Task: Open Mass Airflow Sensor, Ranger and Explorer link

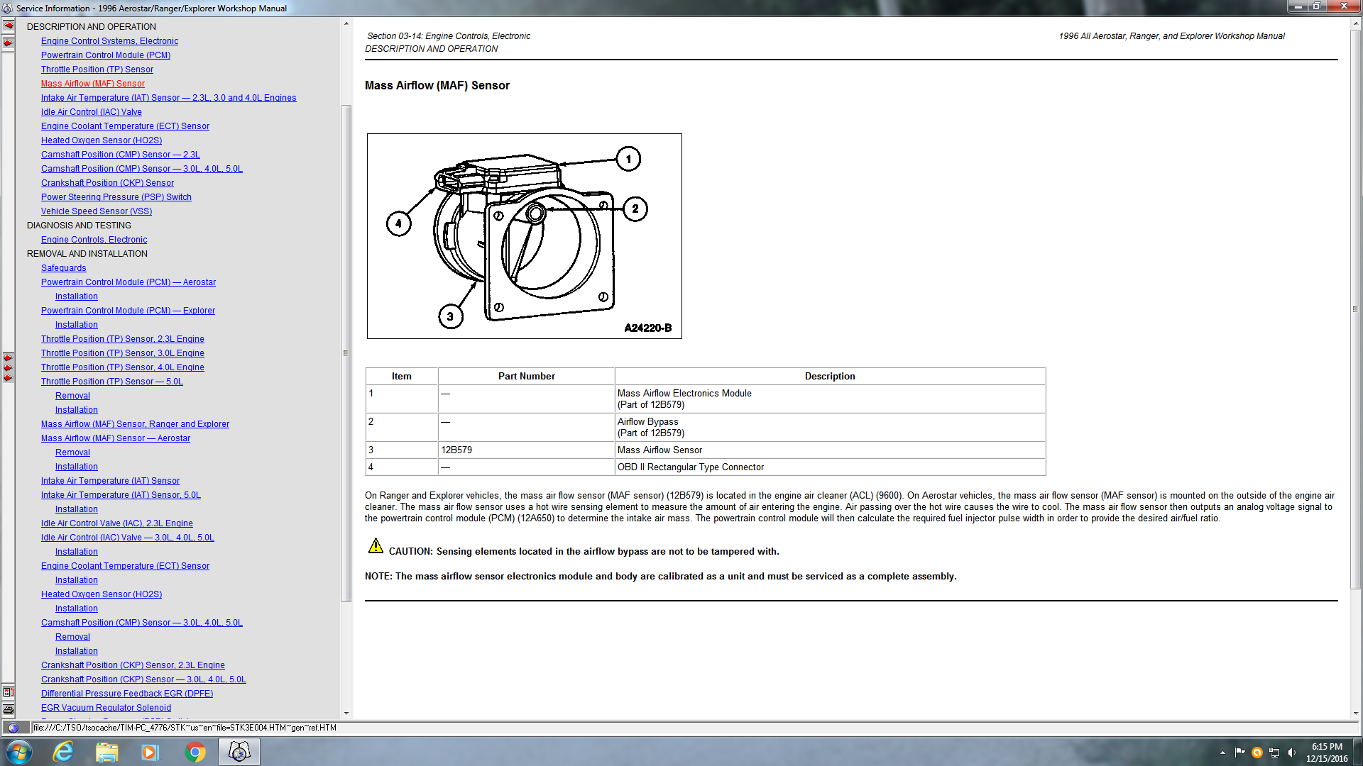Action: (x=135, y=424)
